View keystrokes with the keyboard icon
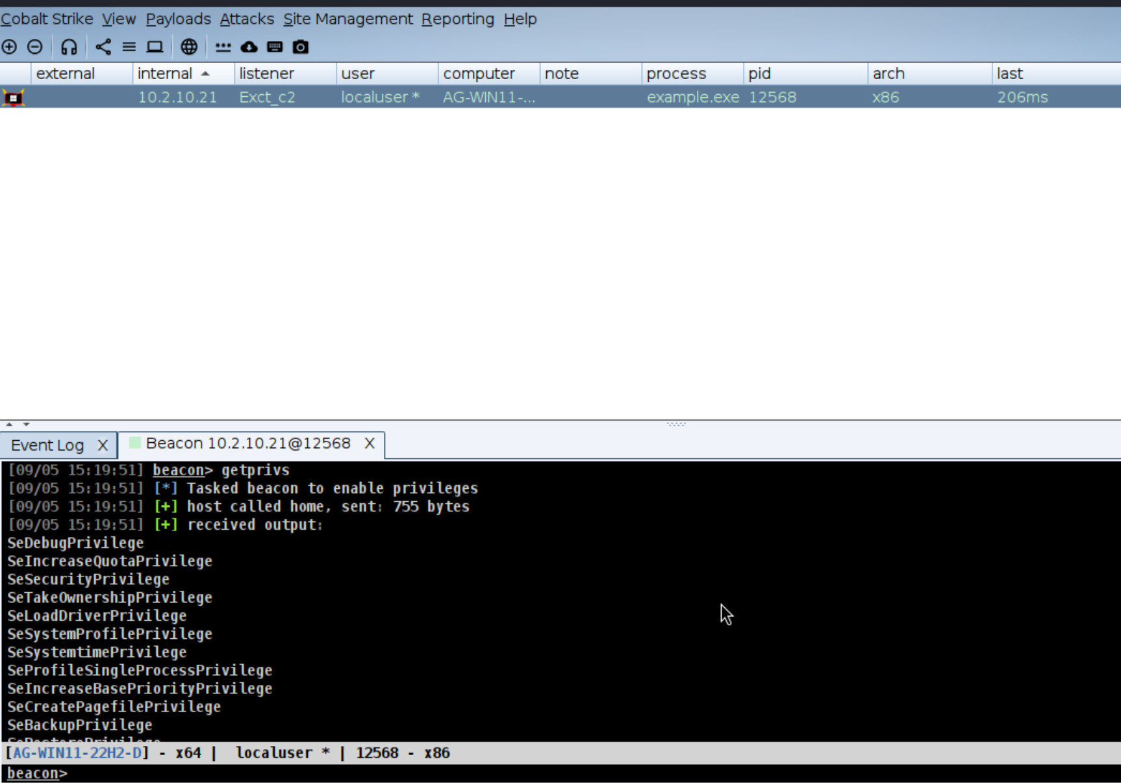The height and width of the screenshot is (783, 1121). (275, 47)
